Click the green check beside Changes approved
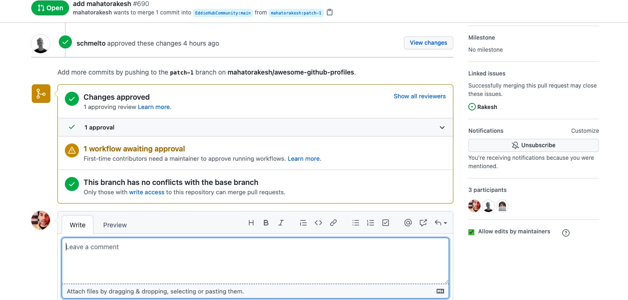The width and height of the screenshot is (628, 300). [72, 99]
